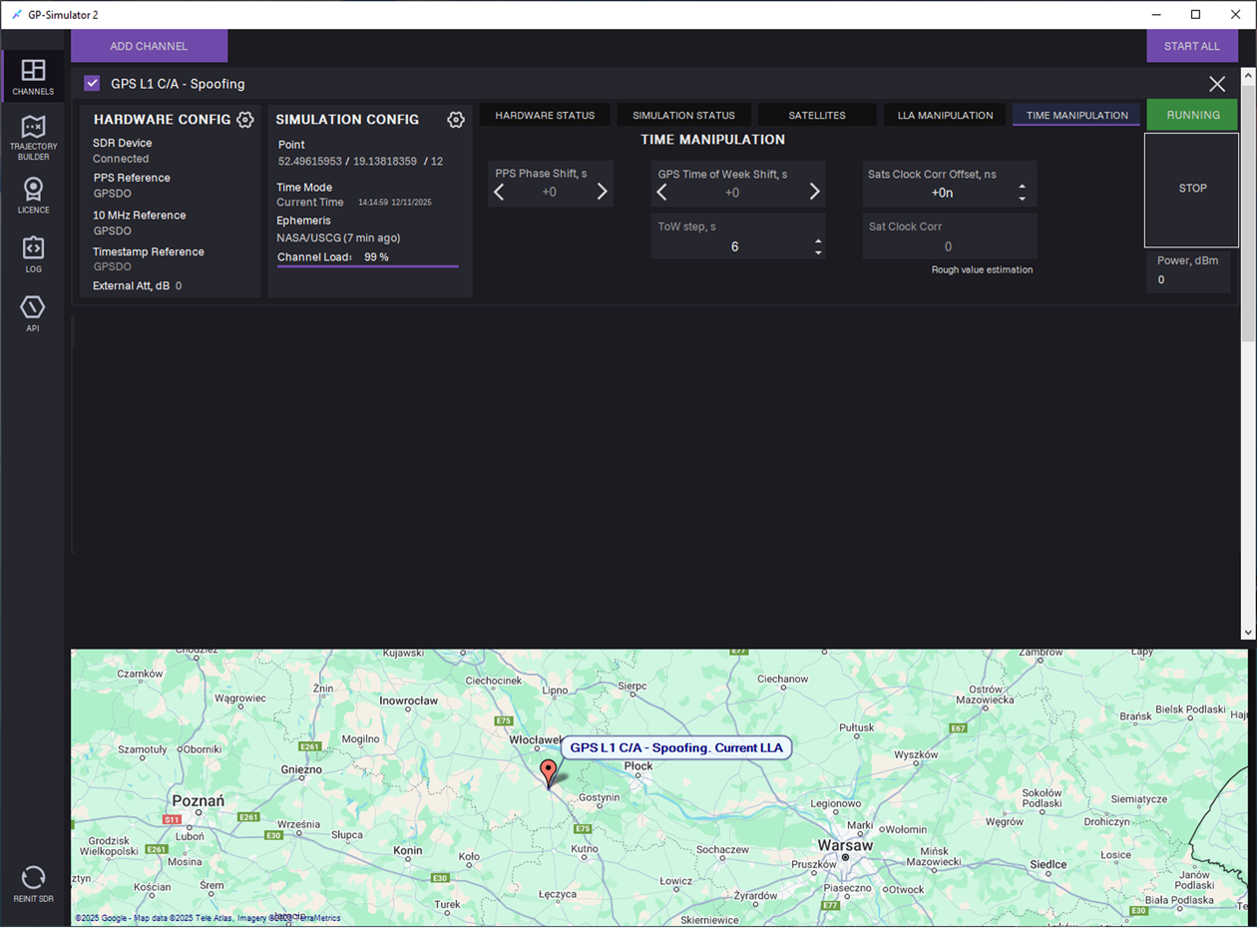
Task: Step down Sats Clock Corr Offset
Action: [1022, 199]
